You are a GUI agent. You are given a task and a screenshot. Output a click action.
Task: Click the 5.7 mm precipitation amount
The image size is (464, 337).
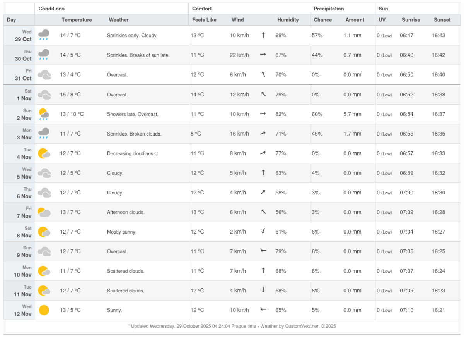352,114
